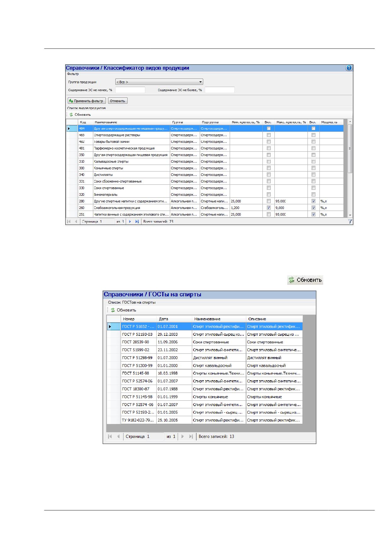391x553 pixels.
Task: Sort by the Макс. крепость, % column header
Action: click(291, 122)
